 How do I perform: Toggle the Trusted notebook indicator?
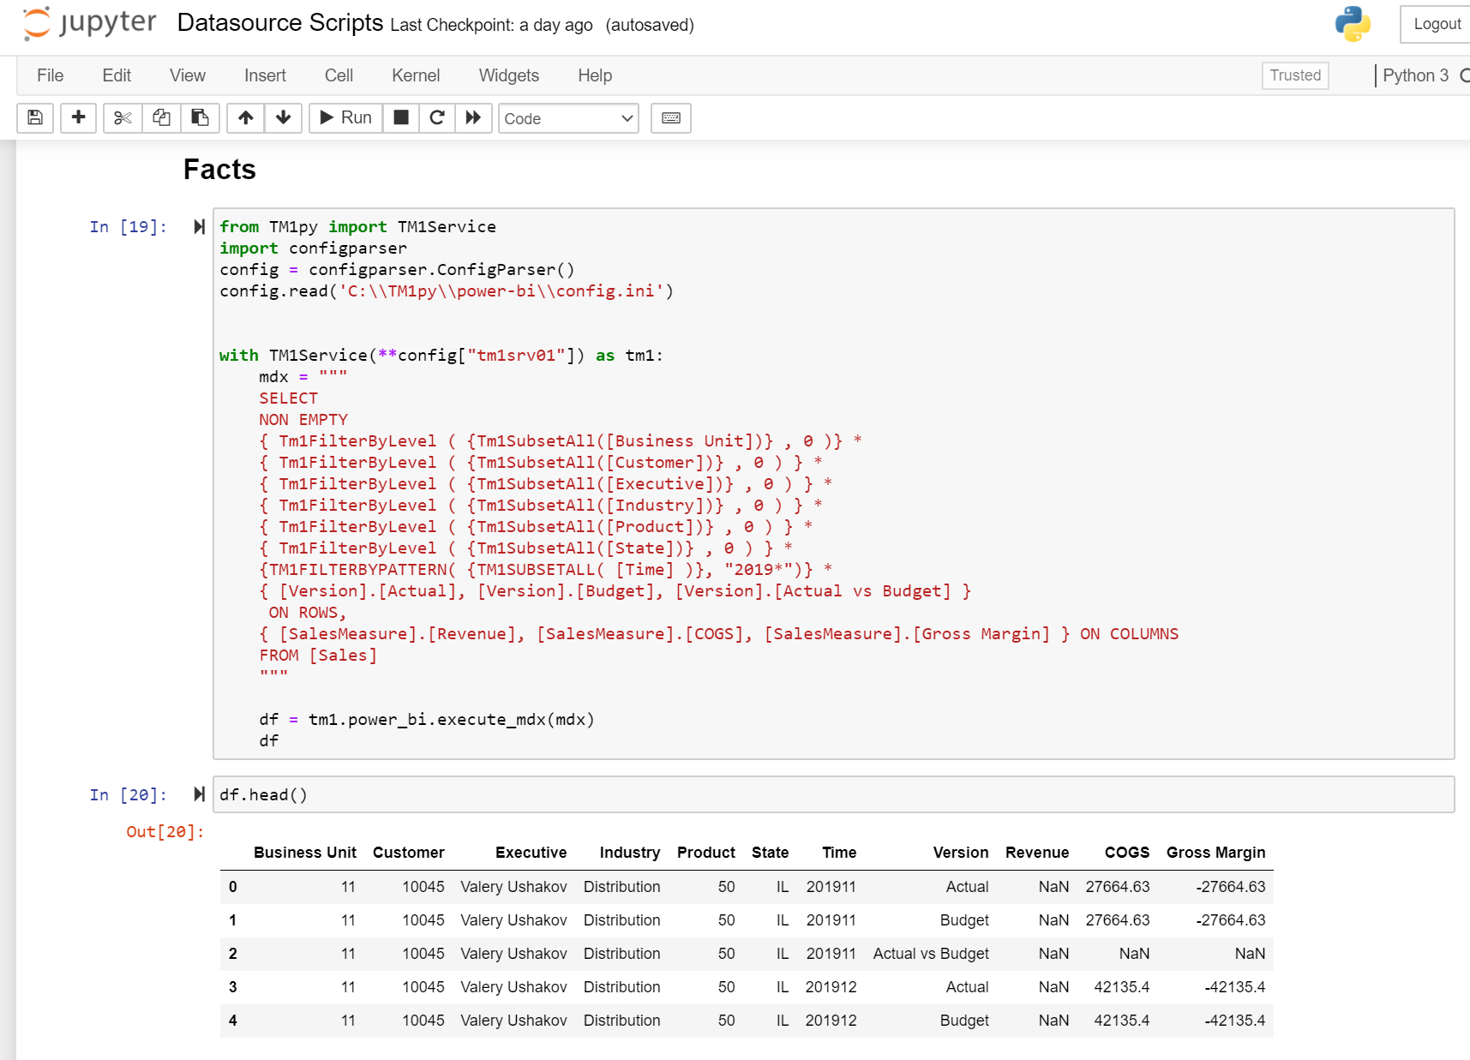click(x=1294, y=75)
